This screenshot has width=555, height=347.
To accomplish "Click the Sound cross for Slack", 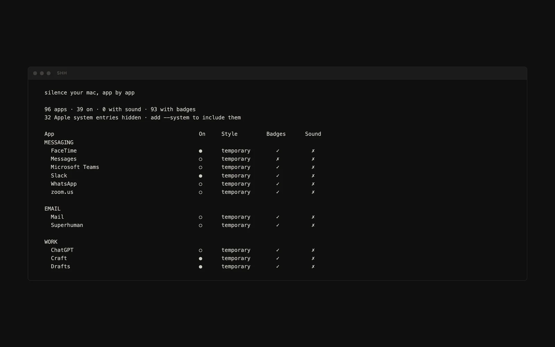I will pyautogui.click(x=313, y=176).
